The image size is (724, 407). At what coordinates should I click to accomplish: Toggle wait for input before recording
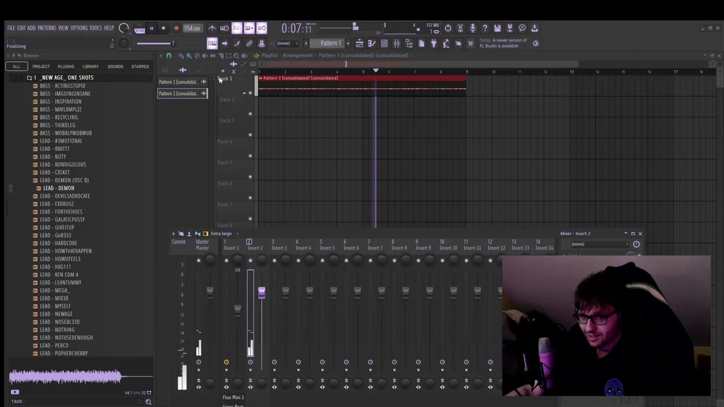[x=225, y=28]
